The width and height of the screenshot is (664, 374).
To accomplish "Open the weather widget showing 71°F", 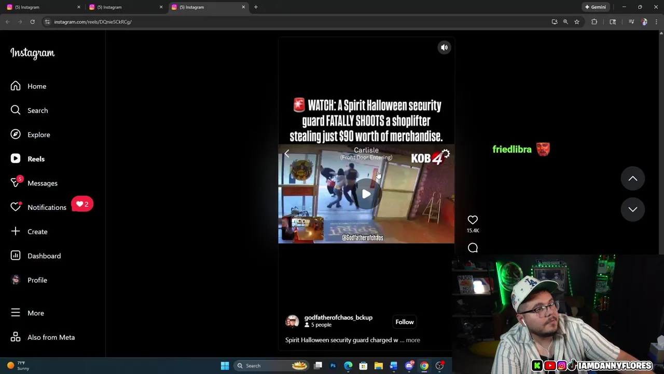I will click(17, 366).
